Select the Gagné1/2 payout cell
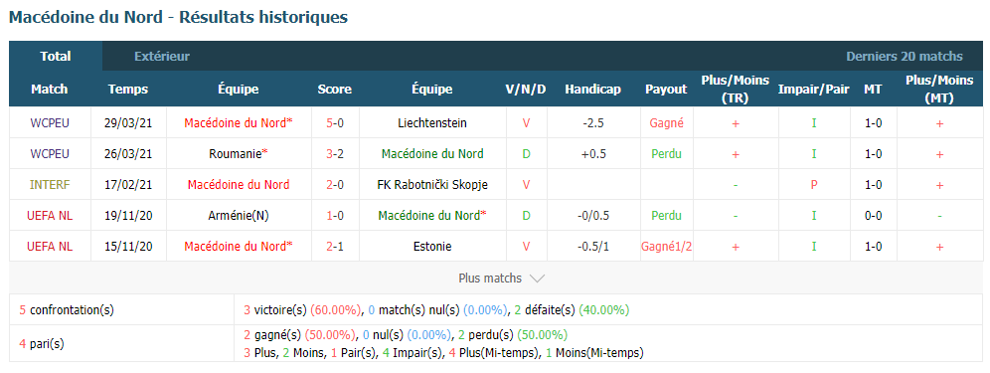990x373 pixels. [666, 247]
